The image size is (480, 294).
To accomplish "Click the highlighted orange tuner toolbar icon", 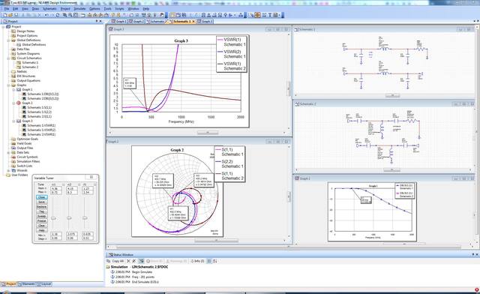I will click(257, 15).
